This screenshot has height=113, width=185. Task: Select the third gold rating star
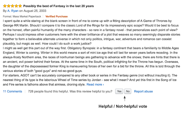(13, 6)
